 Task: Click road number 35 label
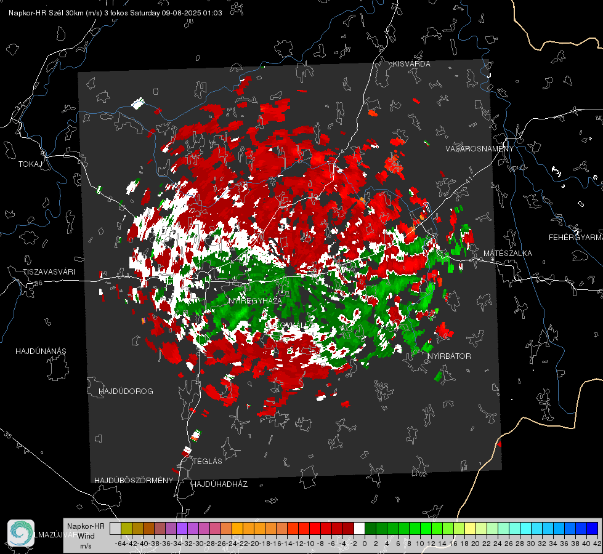coord(8,435)
